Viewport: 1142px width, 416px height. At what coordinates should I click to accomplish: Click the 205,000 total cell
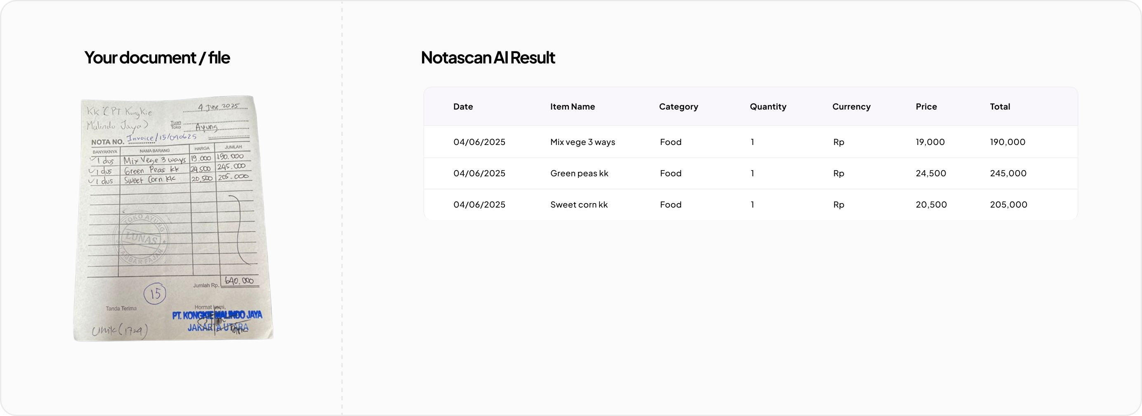point(1008,204)
